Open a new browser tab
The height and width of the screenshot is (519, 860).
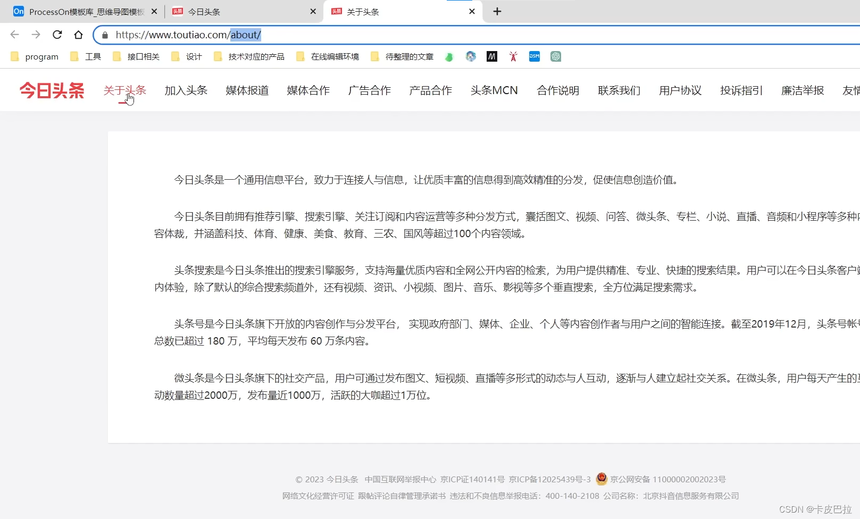(x=497, y=11)
